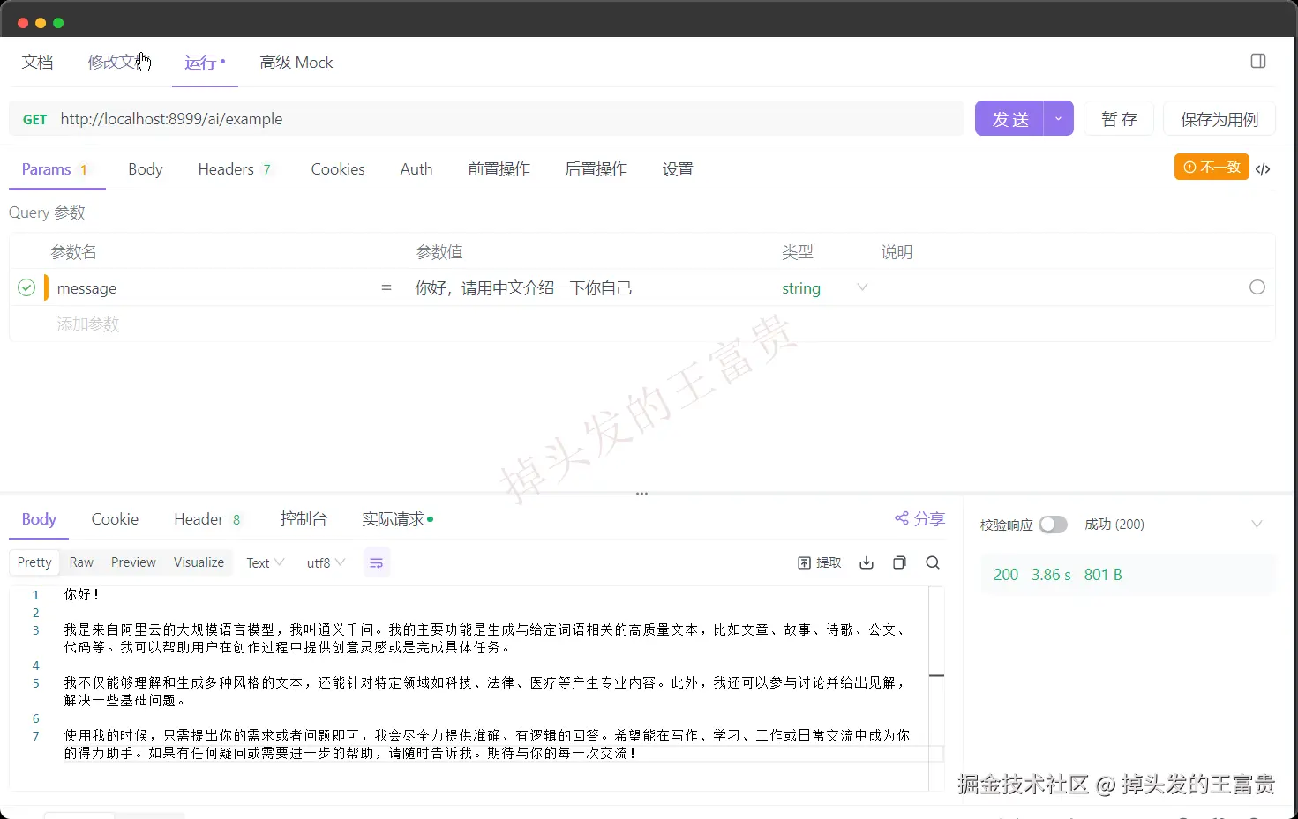Click the 不一致 warning badge
Viewport: 1298px width, 819px height.
[x=1212, y=167]
